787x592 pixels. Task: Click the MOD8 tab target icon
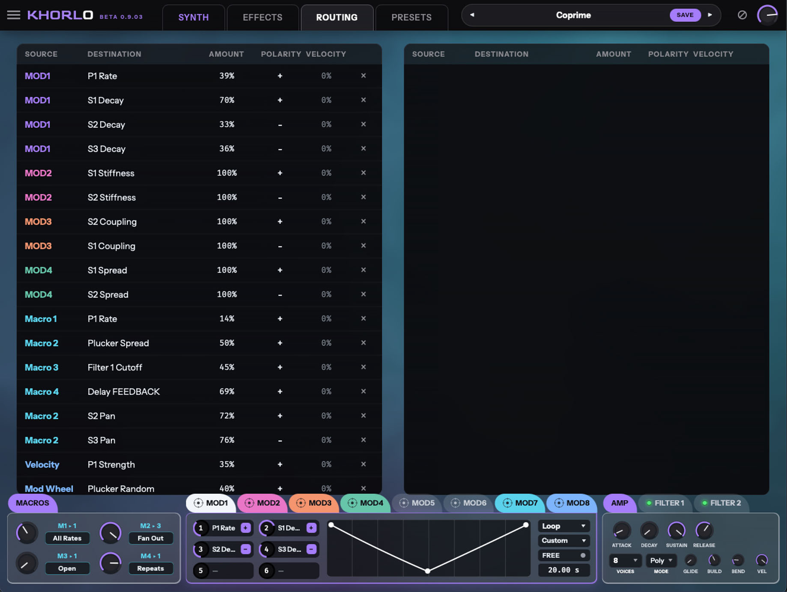559,503
